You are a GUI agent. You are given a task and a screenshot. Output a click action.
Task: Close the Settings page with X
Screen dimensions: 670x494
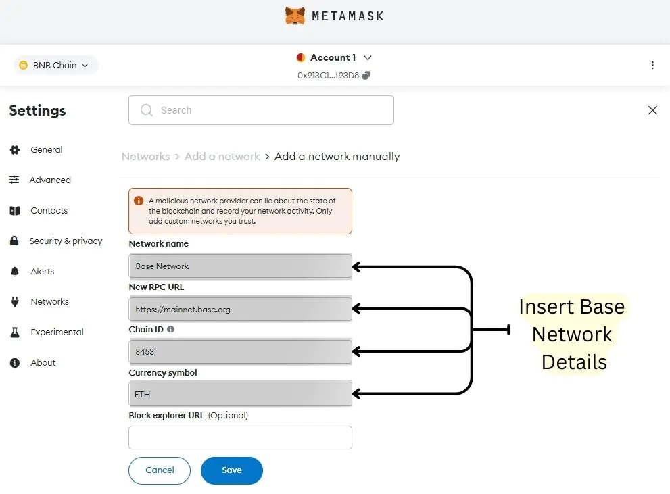pyautogui.click(x=652, y=110)
